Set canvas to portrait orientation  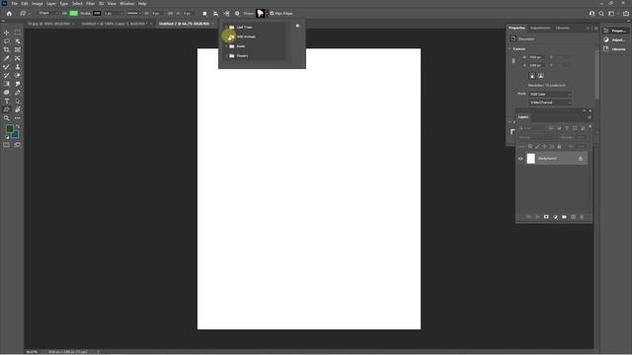[x=532, y=76]
